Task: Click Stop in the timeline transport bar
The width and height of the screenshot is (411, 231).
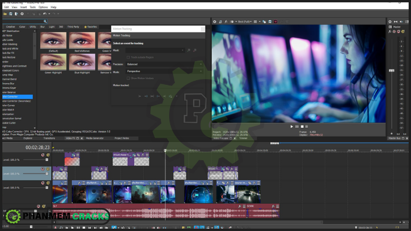Action: coord(84,228)
